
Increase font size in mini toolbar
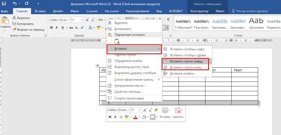[x=145, y=110]
